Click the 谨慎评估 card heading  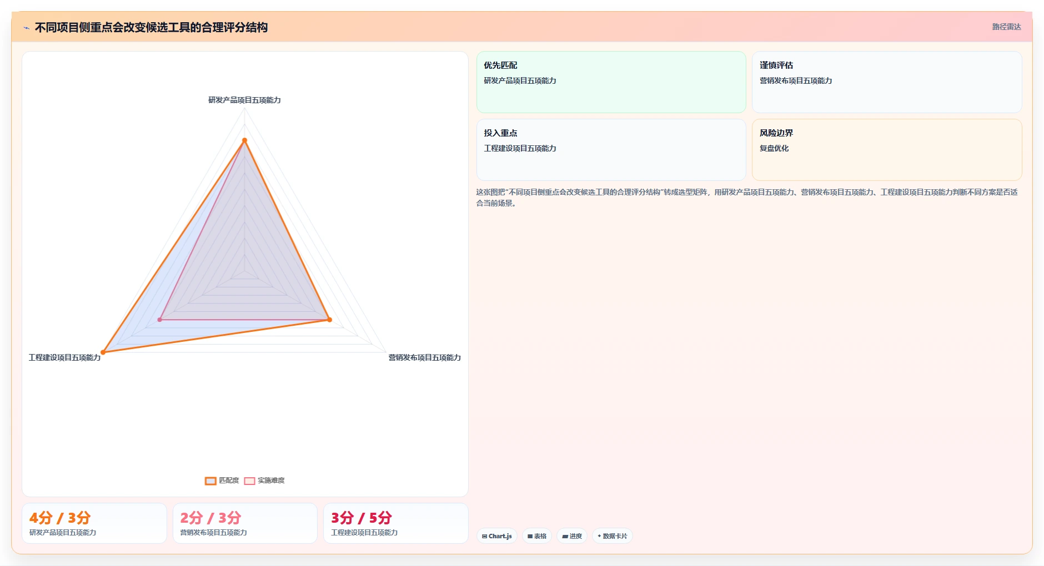776,65
